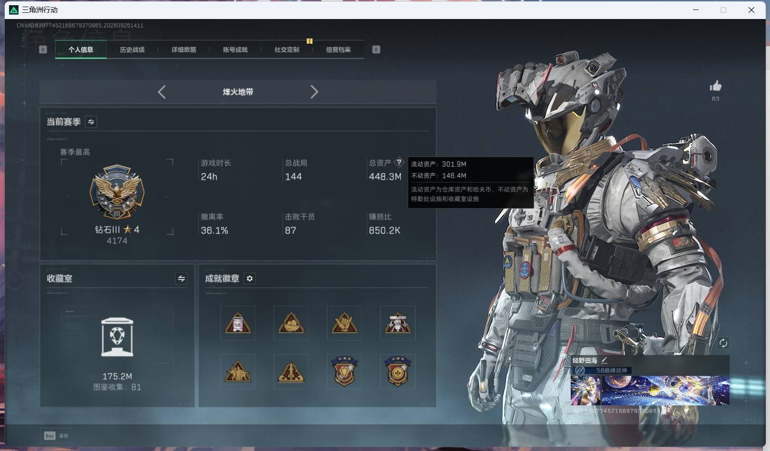Viewport: 770px width, 451px height.
Task: Open the 详细数据 tab
Action: pos(184,49)
